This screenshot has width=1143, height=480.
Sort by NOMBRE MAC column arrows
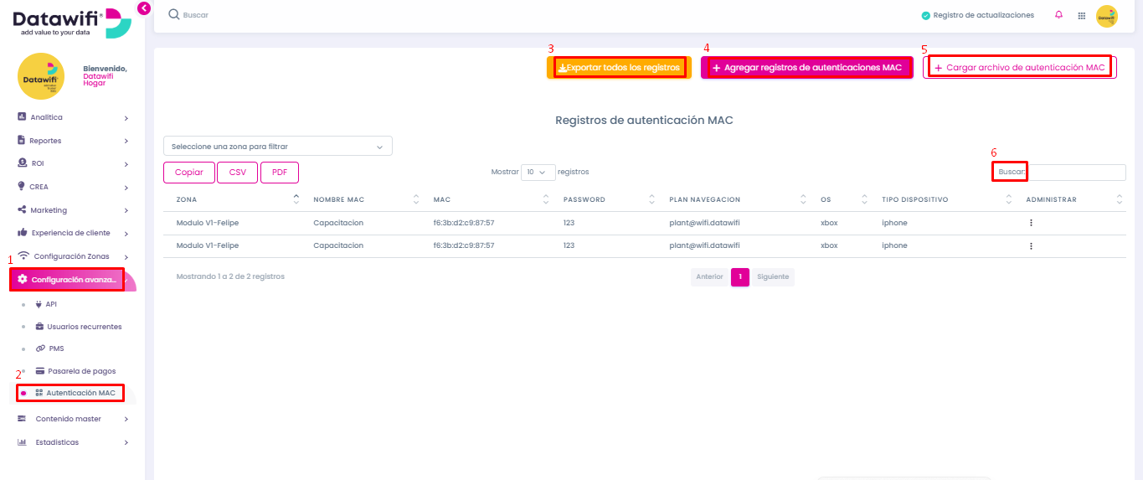coord(416,199)
